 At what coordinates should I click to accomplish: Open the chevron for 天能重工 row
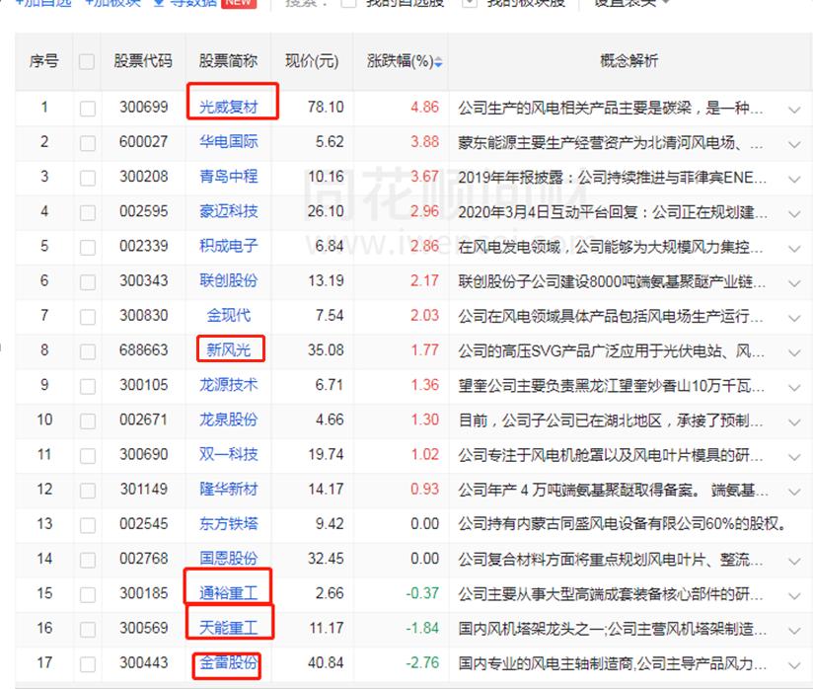794,630
